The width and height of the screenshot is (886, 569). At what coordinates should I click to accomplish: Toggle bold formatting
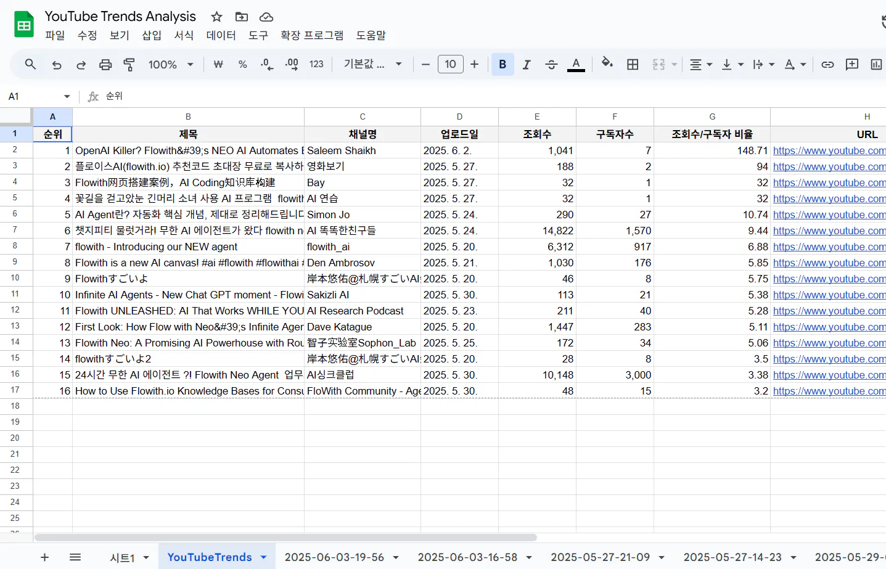502,64
